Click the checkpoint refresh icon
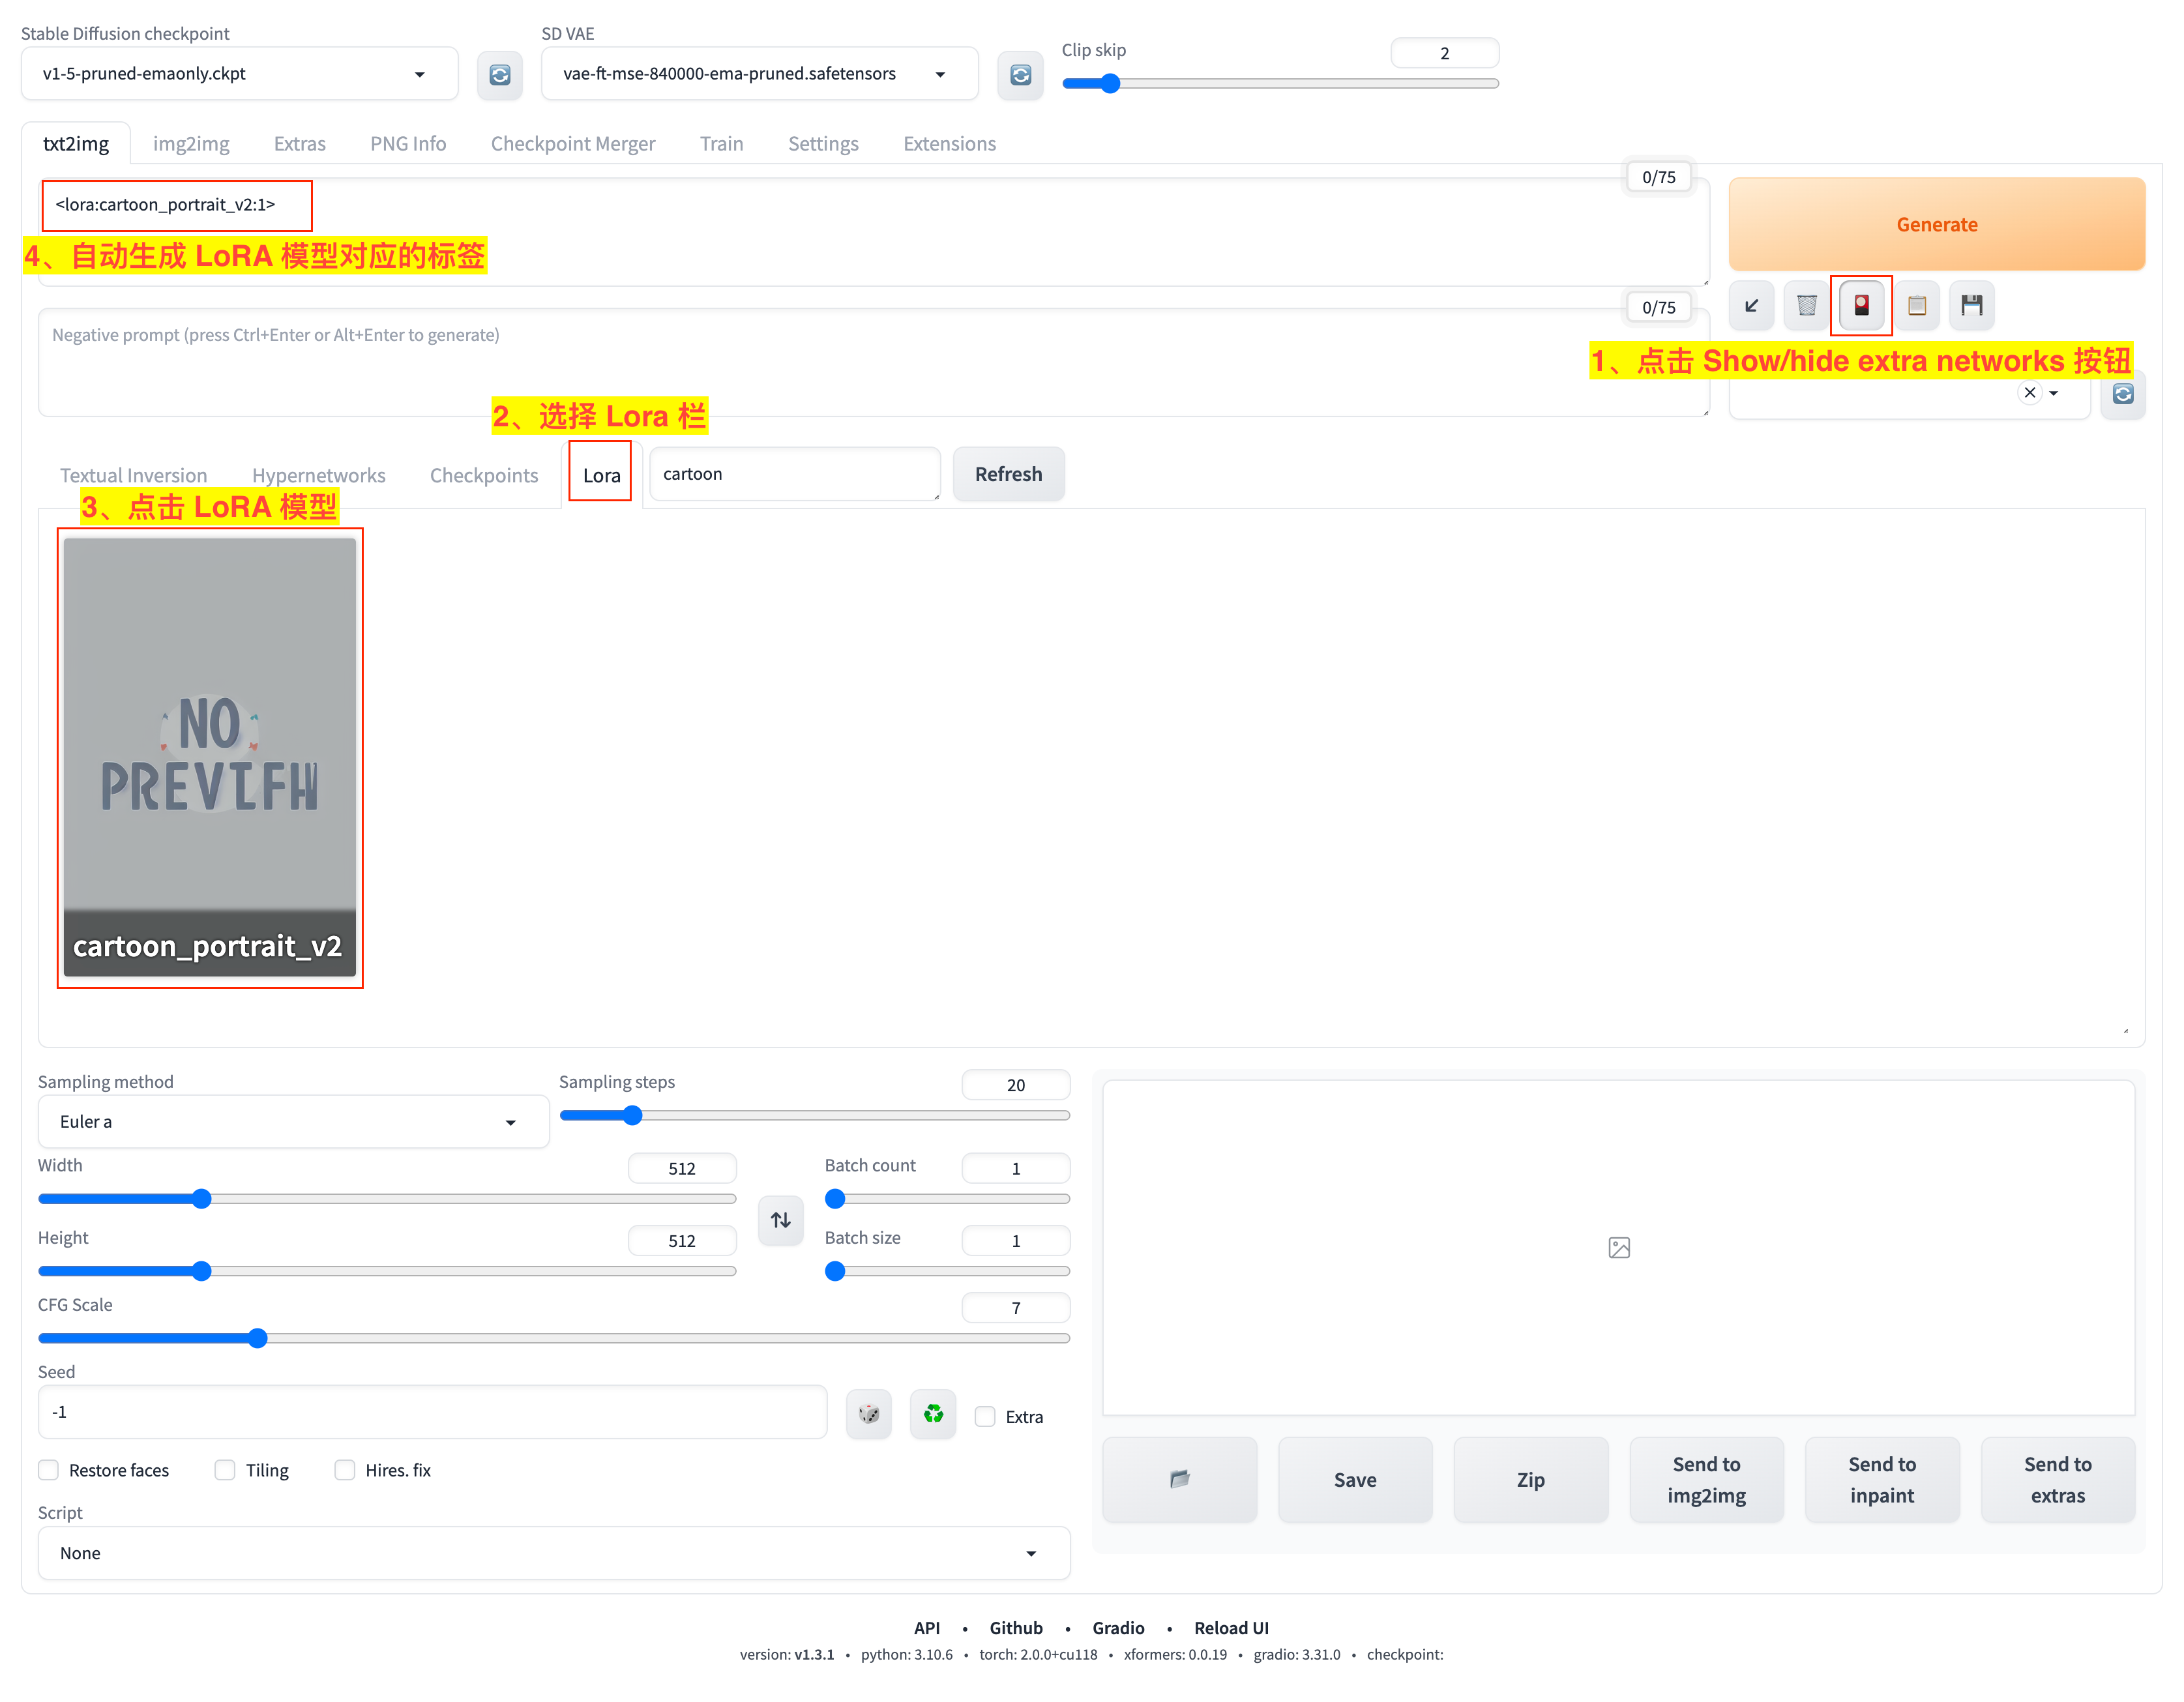 [499, 75]
